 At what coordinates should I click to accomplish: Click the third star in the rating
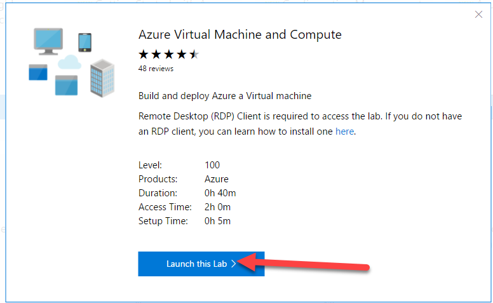tap(169, 54)
